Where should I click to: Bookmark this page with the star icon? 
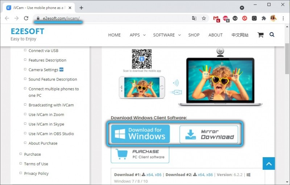(204, 18)
